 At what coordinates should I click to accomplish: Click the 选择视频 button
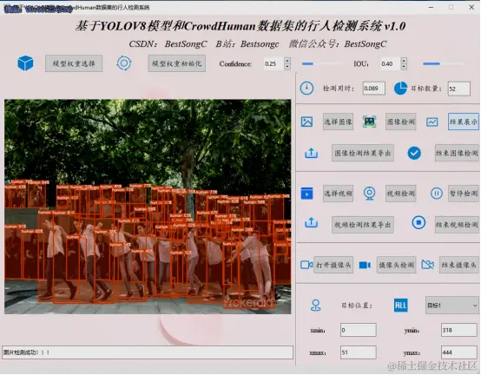(338, 194)
